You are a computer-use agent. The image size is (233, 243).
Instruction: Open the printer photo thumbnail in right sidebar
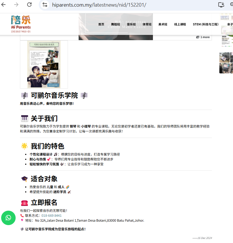coord(224,57)
